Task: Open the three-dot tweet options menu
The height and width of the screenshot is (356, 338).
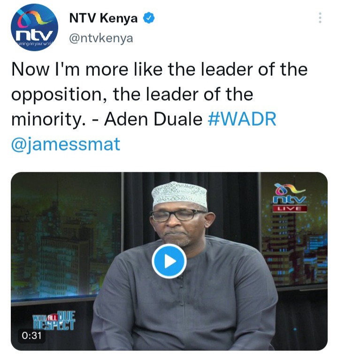Action: [x=320, y=18]
